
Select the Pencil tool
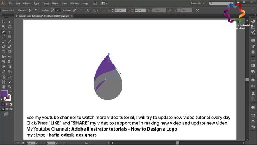10,42
